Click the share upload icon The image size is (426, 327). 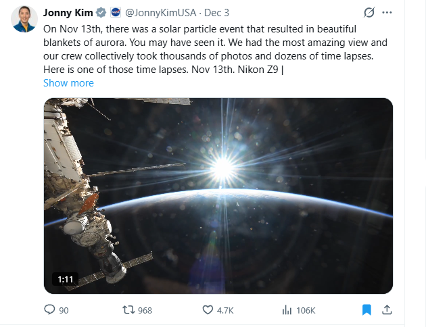(x=387, y=309)
